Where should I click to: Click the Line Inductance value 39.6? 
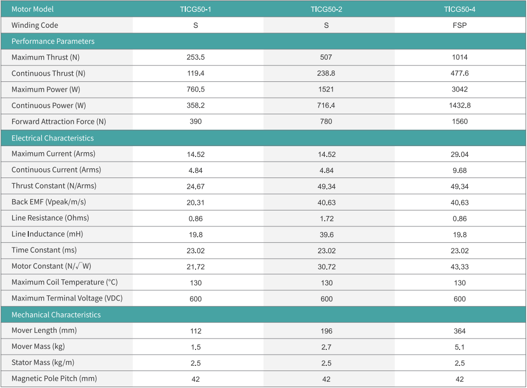(326, 234)
